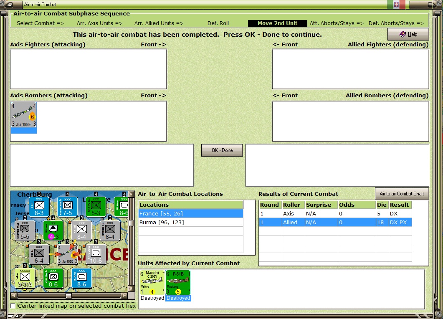Click the gray XXXIII Inf 6-4 unit

coord(110,230)
